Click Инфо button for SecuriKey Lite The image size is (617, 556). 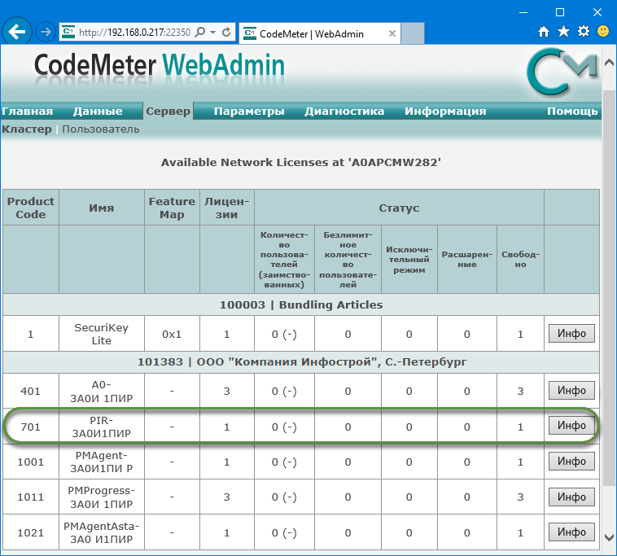[x=571, y=334]
